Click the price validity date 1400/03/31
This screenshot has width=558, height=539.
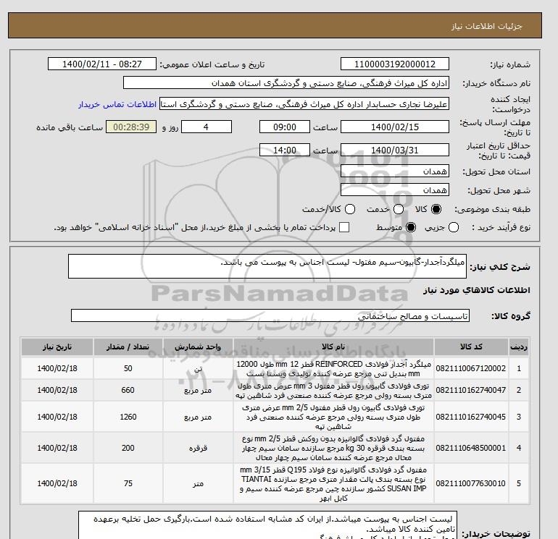395,150
